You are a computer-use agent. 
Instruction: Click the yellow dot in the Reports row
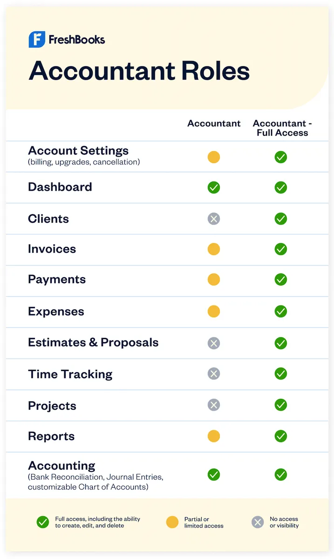click(x=213, y=436)
